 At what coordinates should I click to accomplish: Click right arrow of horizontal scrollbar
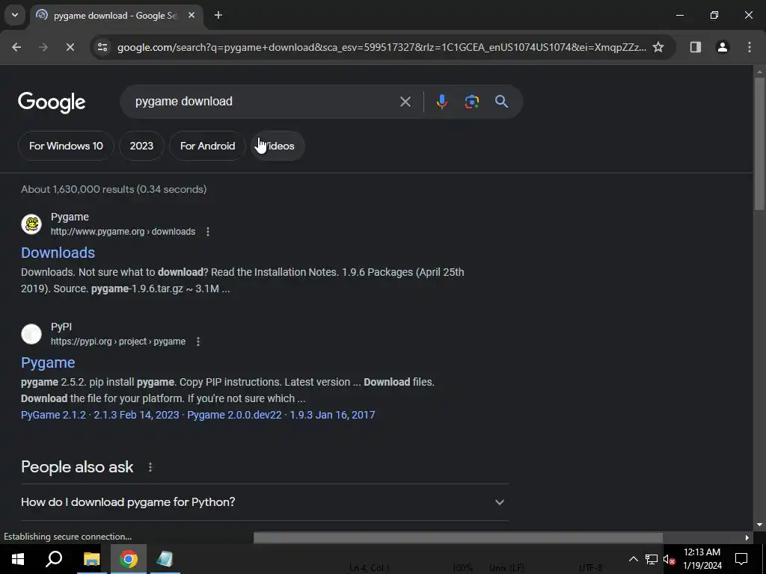click(747, 537)
